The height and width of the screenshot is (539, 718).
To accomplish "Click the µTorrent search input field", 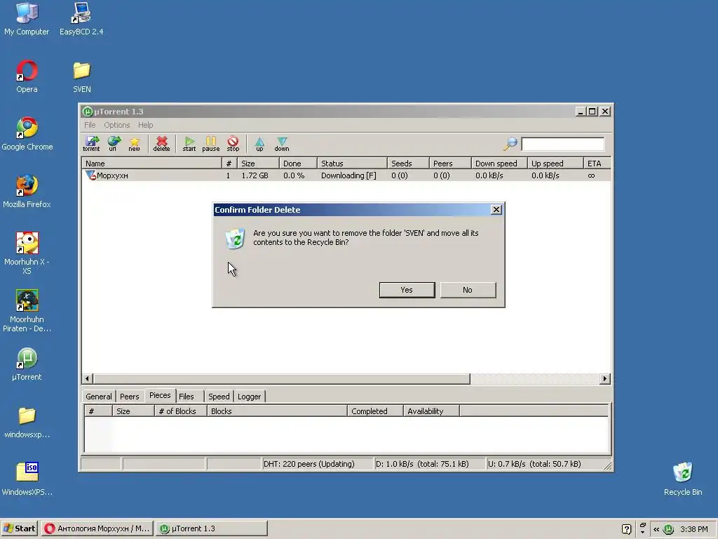I will click(562, 144).
